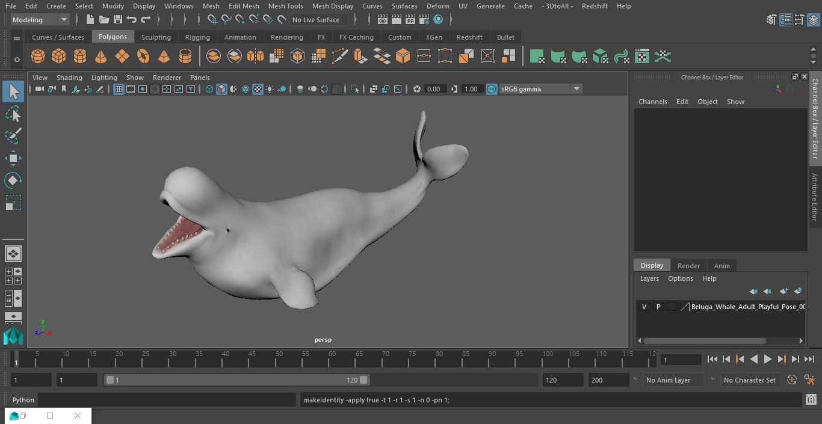Screen dimensions: 822x424
Task: Toggle textured display in viewport toolbar
Action: click(x=258, y=89)
